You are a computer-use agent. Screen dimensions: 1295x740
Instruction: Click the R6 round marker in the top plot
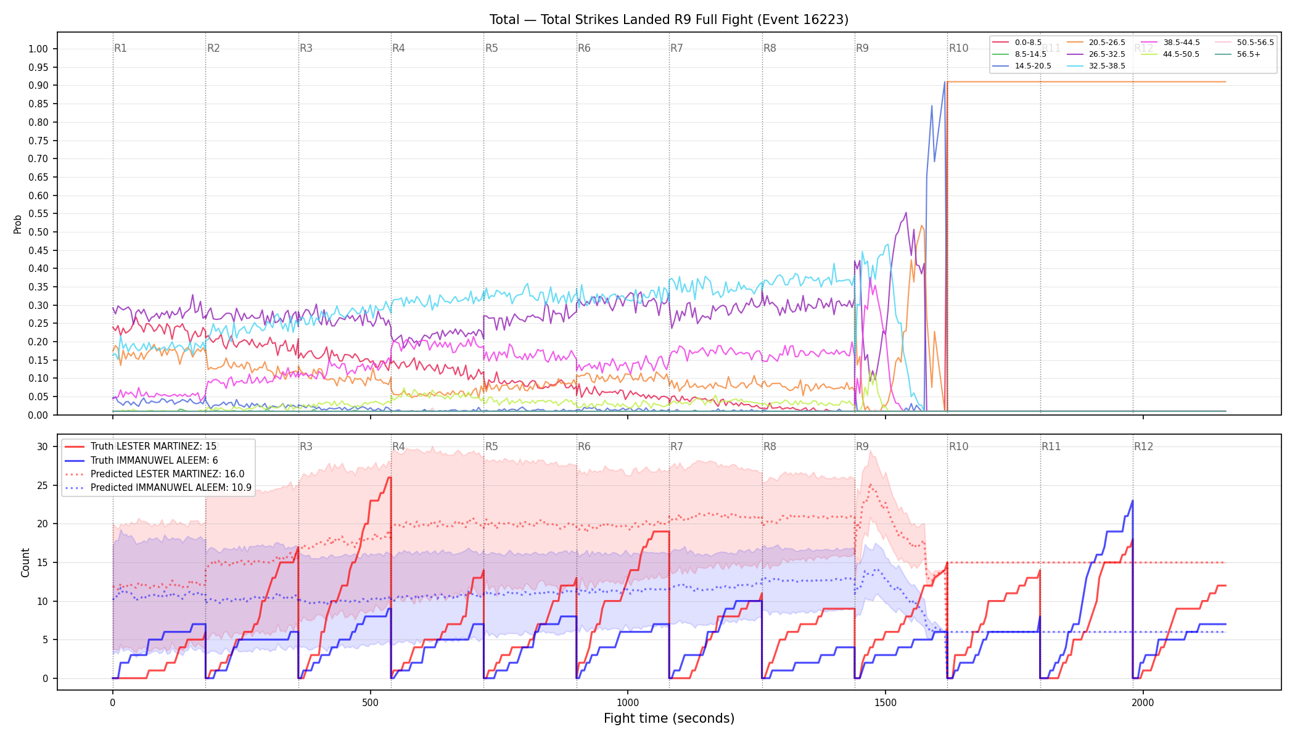(x=584, y=48)
